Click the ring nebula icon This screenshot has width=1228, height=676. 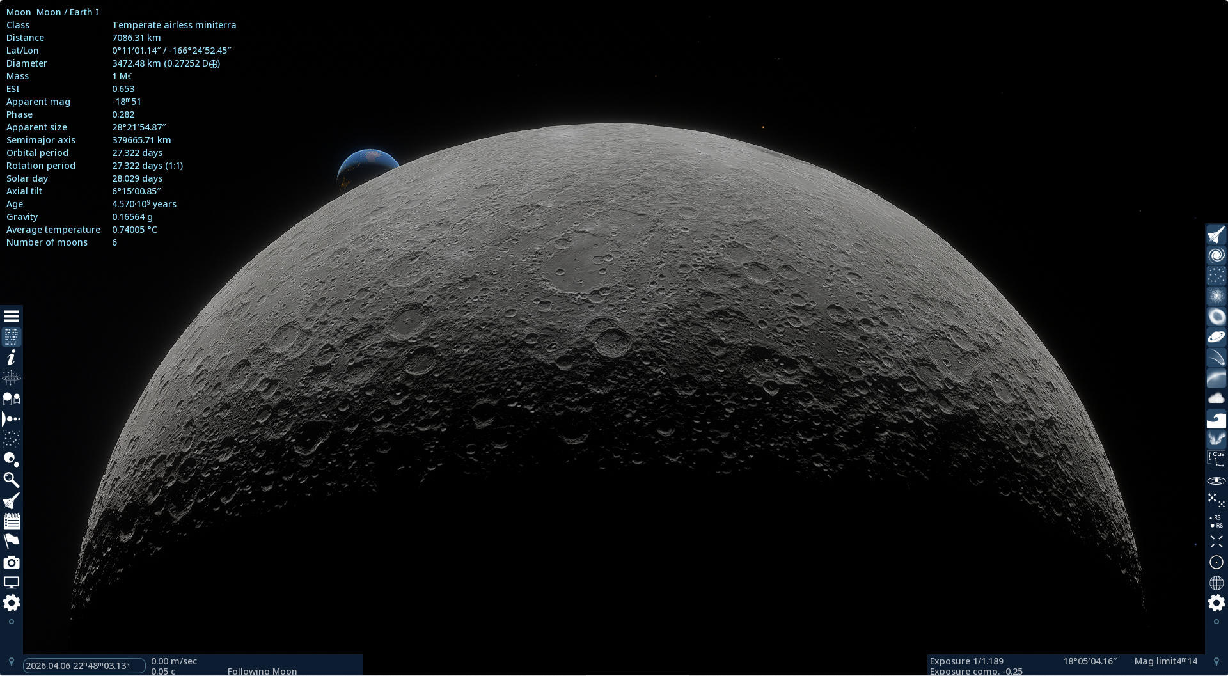point(1216,317)
